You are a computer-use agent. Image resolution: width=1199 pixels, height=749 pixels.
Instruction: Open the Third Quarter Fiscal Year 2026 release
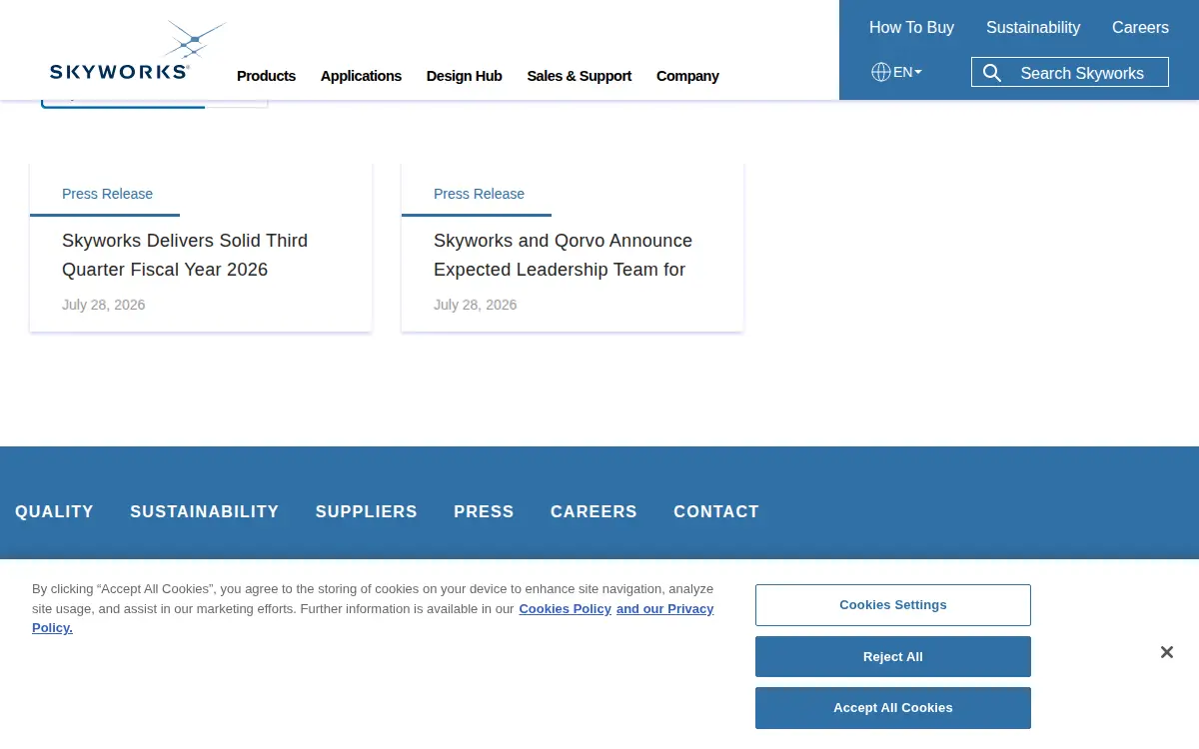pos(185,255)
